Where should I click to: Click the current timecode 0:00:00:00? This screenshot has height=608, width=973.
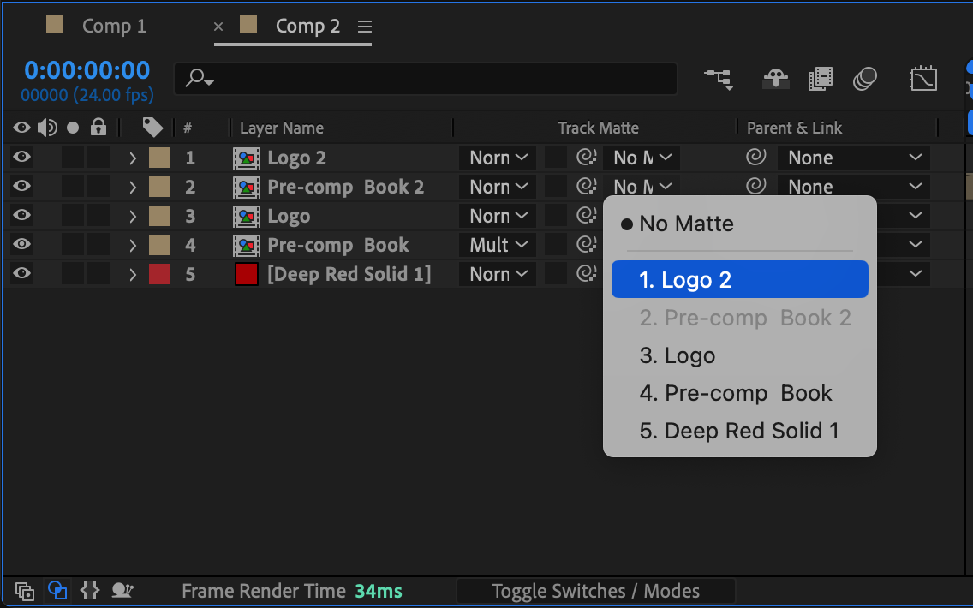tap(87, 70)
